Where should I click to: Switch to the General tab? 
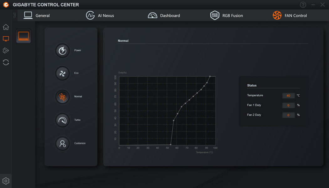[x=37, y=16]
